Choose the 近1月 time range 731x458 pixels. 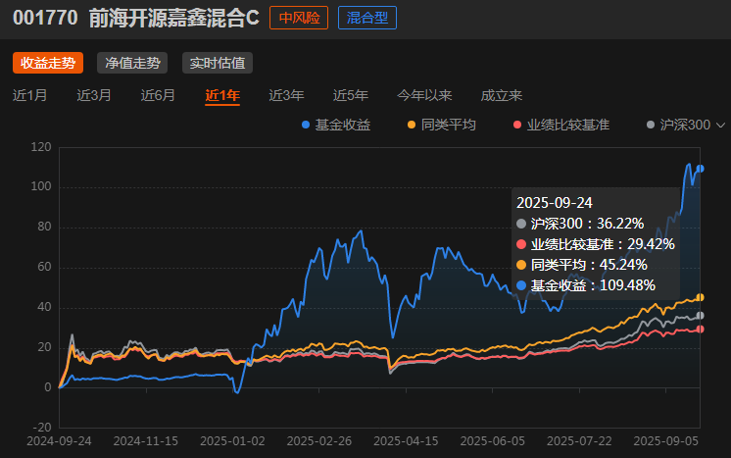coord(29,95)
